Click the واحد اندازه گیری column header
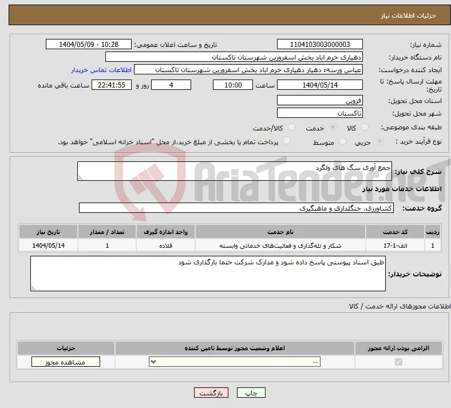The height and width of the screenshot is (408, 451). [x=165, y=232]
